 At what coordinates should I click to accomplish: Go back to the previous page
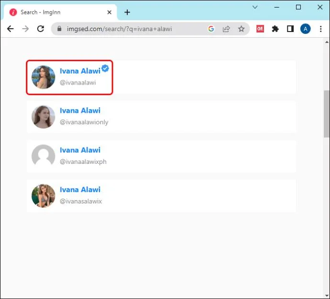click(x=11, y=29)
